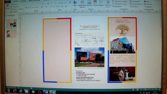Align text right
Screen dimensions: 167x94
[x=56, y=7]
